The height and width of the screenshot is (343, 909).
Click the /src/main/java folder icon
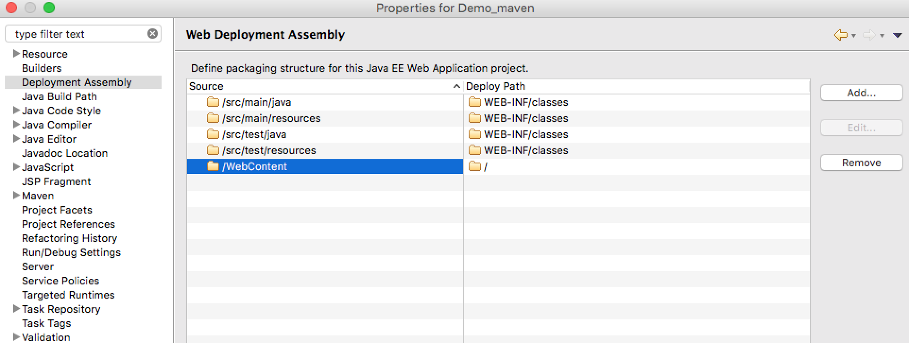coord(213,102)
